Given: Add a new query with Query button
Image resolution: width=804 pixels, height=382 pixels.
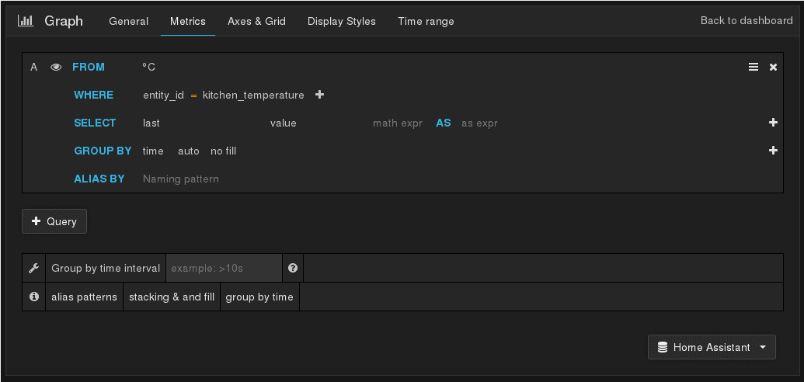Looking at the screenshot, I should (x=54, y=221).
